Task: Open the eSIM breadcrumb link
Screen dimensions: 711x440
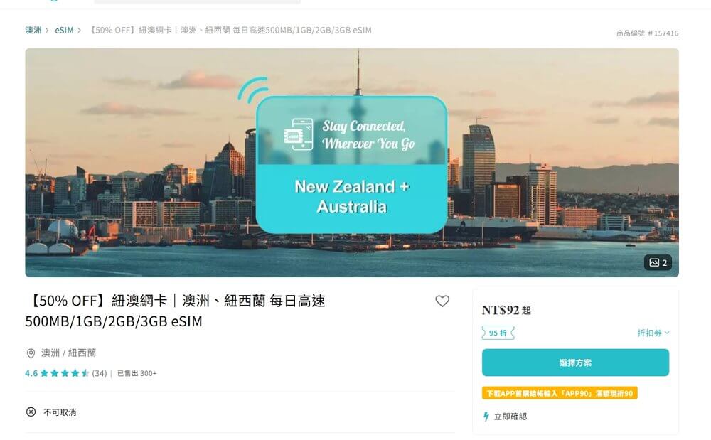Action: [64, 30]
